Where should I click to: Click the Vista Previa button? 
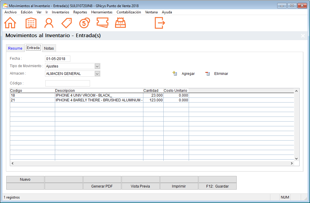(x=140, y=186)
